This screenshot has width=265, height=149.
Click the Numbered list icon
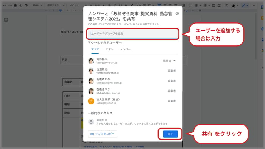(x=205, y=5)
